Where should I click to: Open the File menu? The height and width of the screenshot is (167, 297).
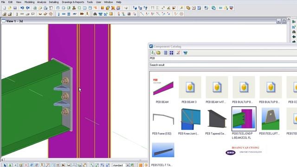3,2
